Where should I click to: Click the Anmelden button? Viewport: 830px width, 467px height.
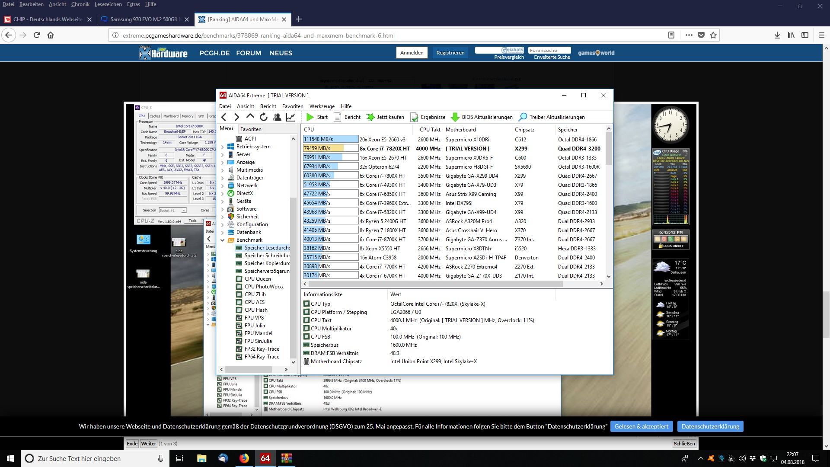pos(412,53)
